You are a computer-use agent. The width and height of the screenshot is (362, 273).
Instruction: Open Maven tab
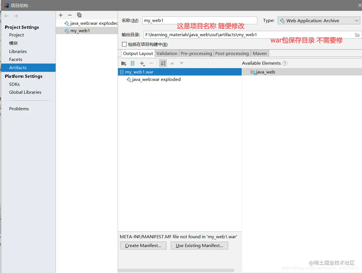tap(260, 54)
